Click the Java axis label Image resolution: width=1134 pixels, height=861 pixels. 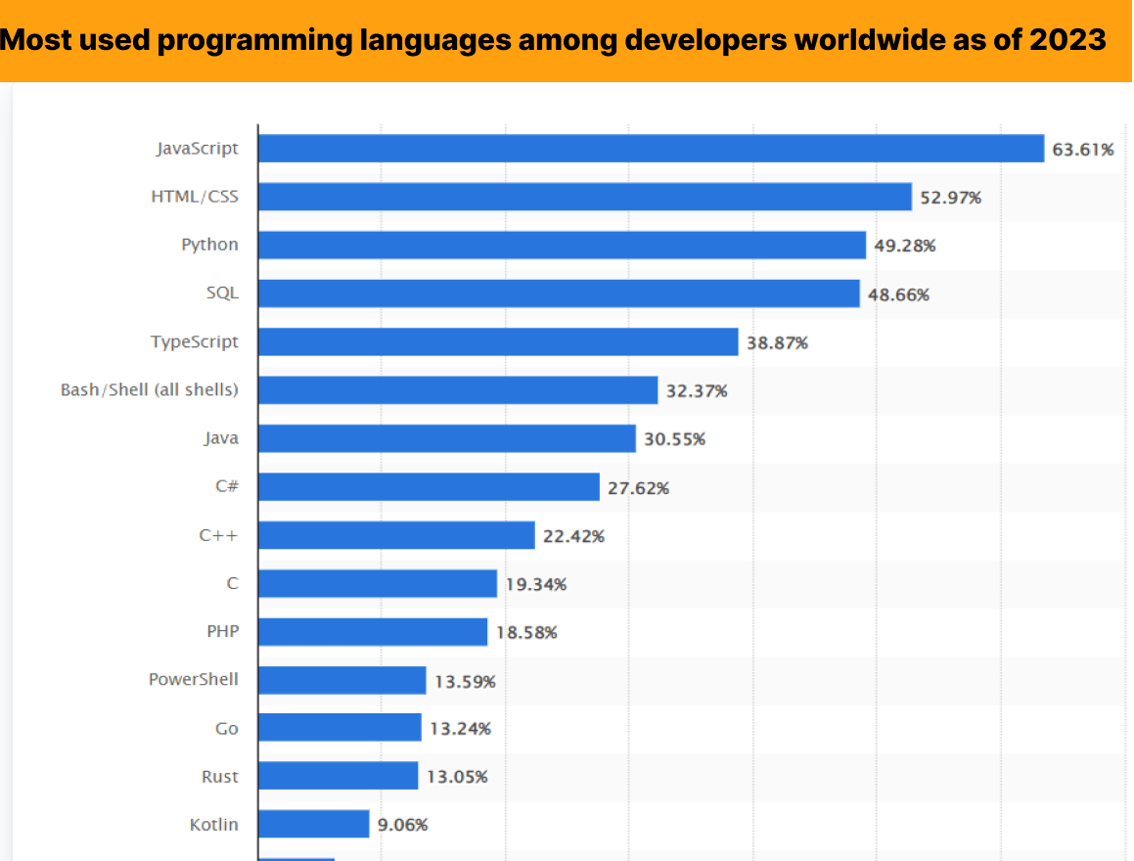click(x=220, y=438)
